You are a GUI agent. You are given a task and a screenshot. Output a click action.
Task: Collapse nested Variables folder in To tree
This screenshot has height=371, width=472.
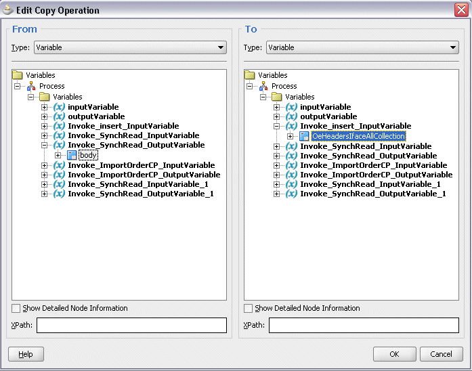[x=263, y=97]
